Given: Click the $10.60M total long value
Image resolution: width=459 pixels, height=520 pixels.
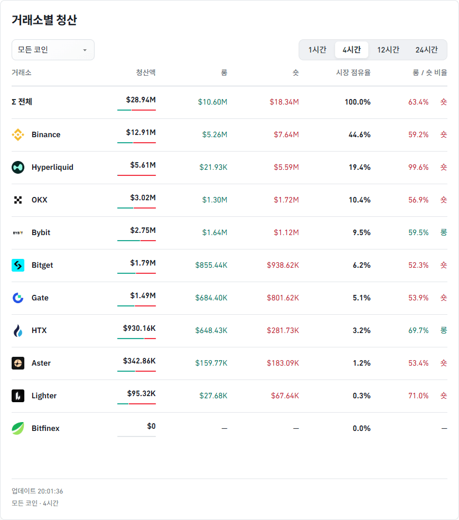Looking at the screenshot, I should point(213,102).
